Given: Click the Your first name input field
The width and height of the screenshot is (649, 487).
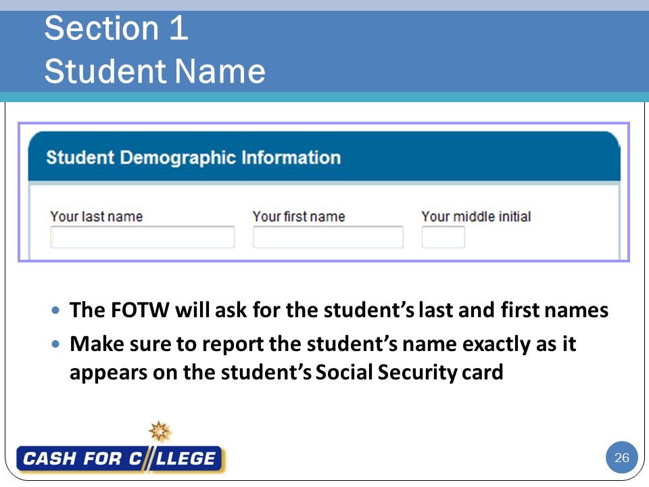Looking at the screenshot, I should [x=328, y=237].
